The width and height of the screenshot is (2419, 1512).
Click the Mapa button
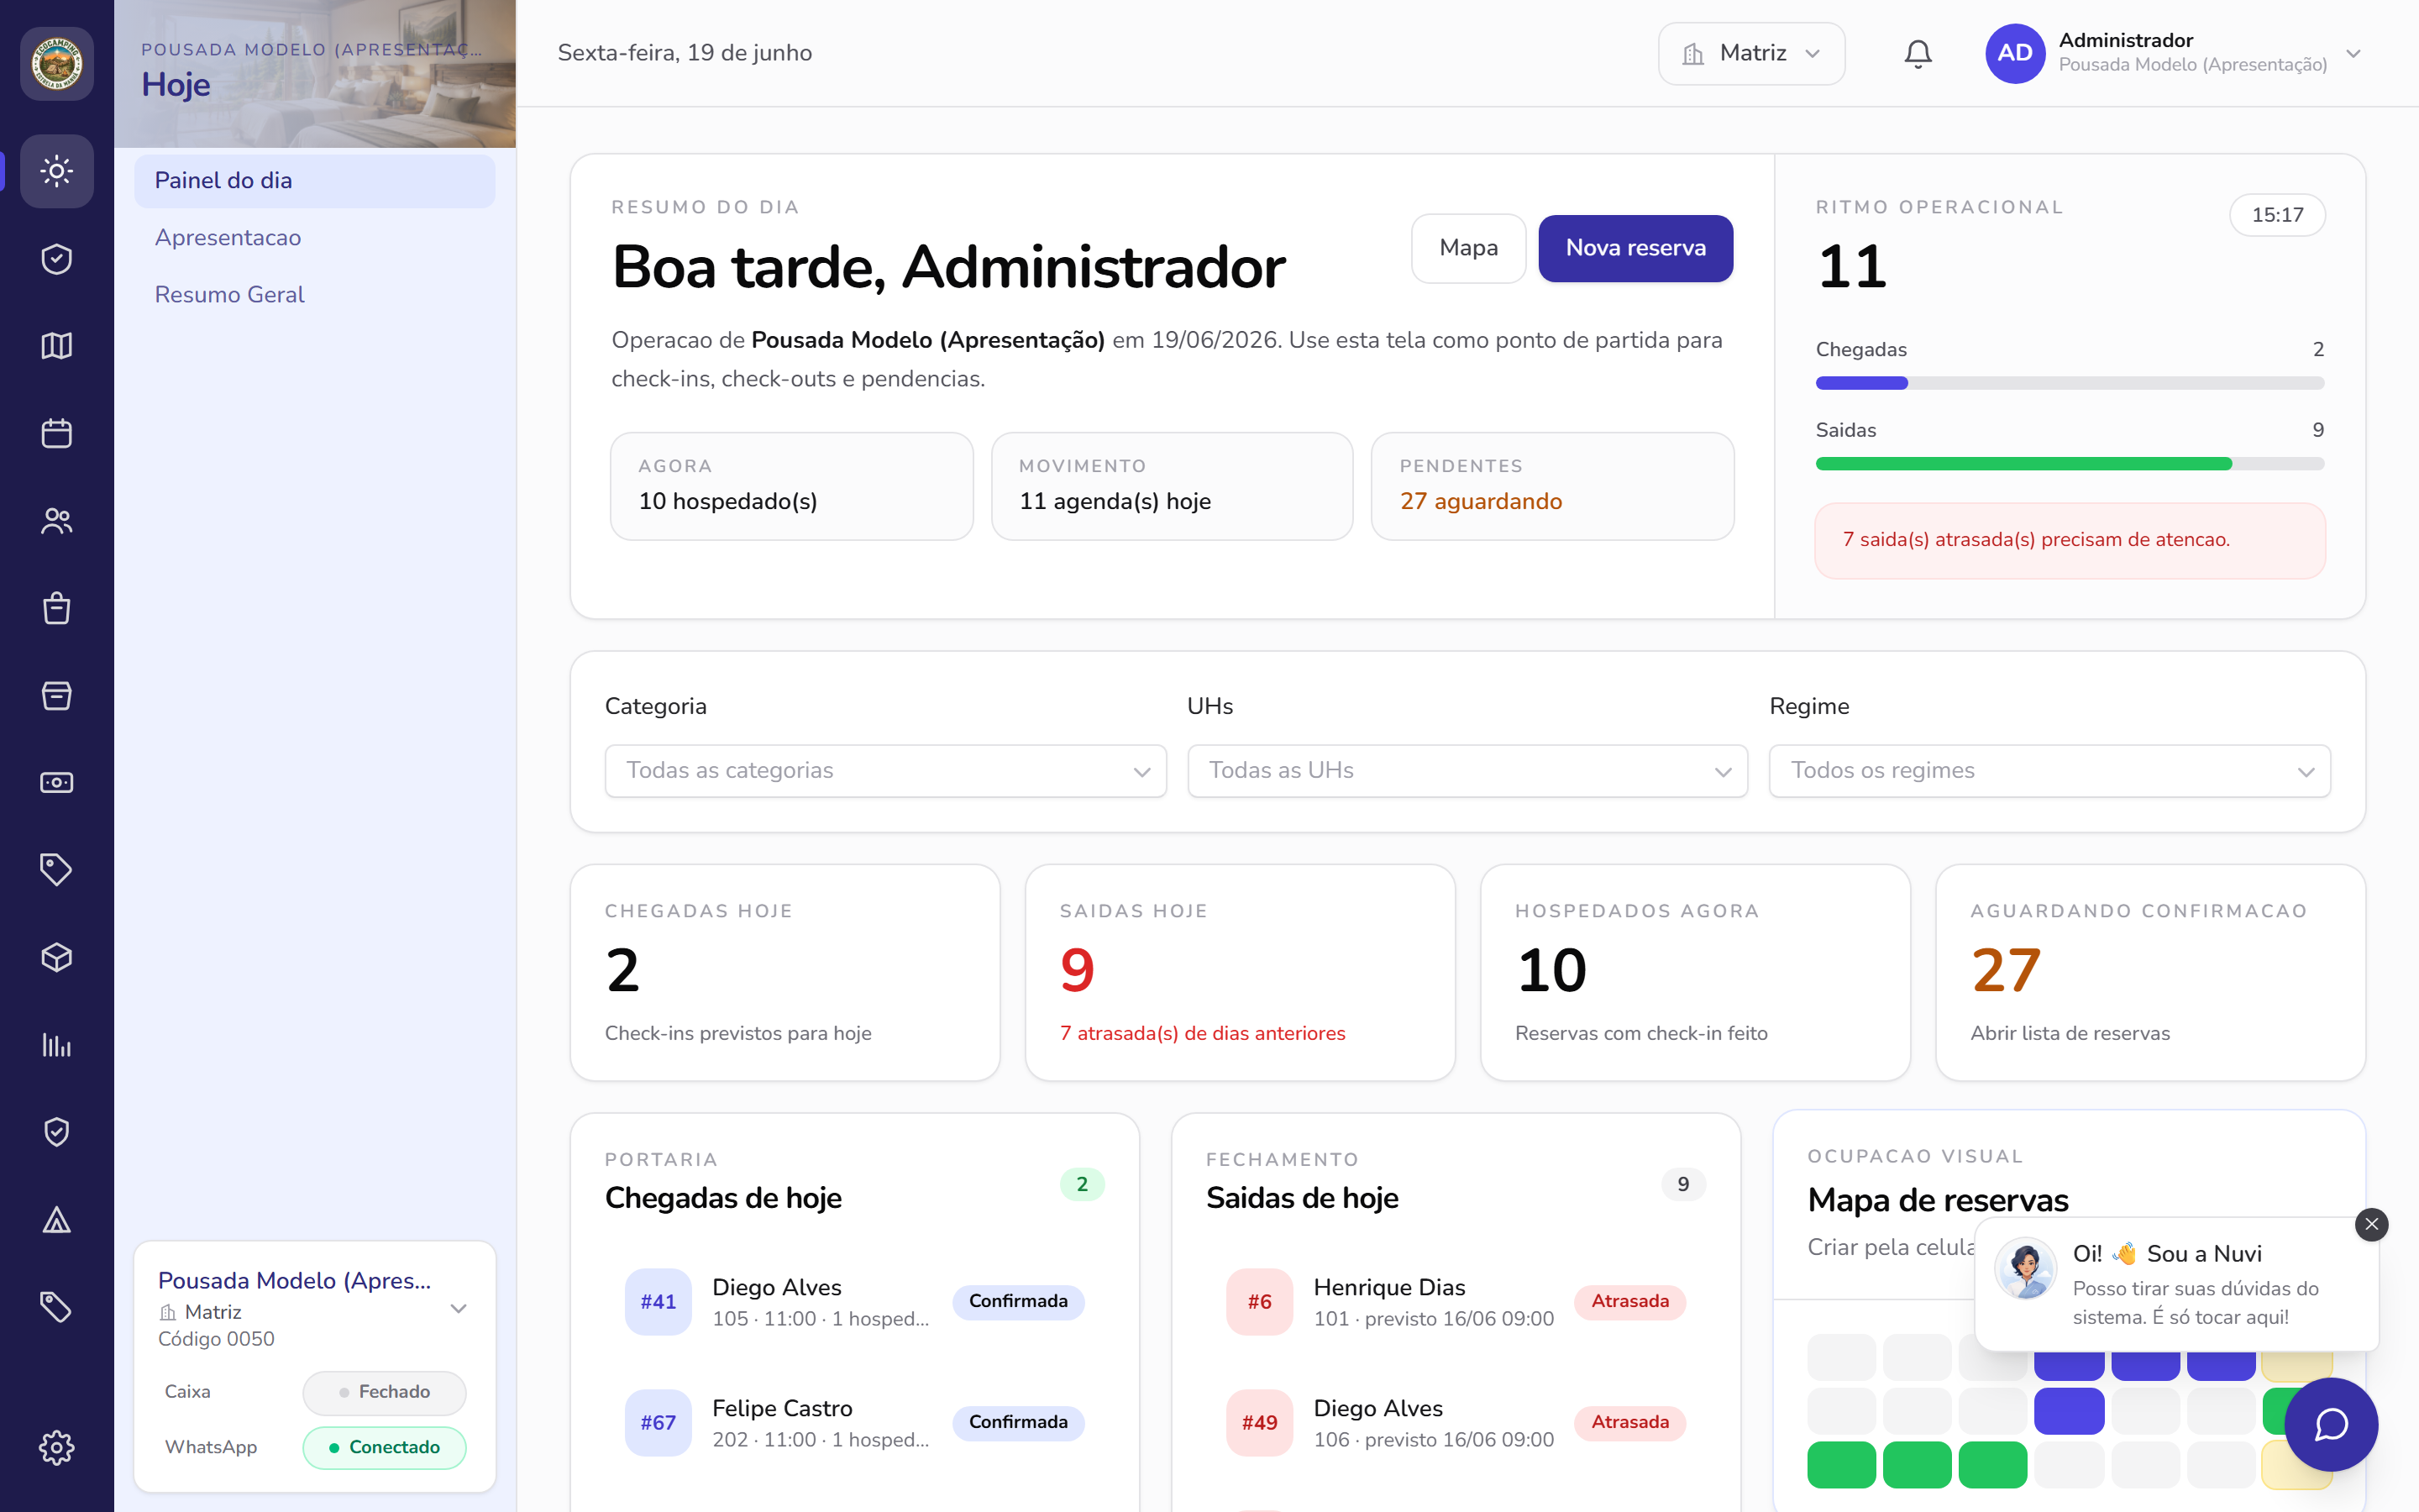(x=1468, y=248)
